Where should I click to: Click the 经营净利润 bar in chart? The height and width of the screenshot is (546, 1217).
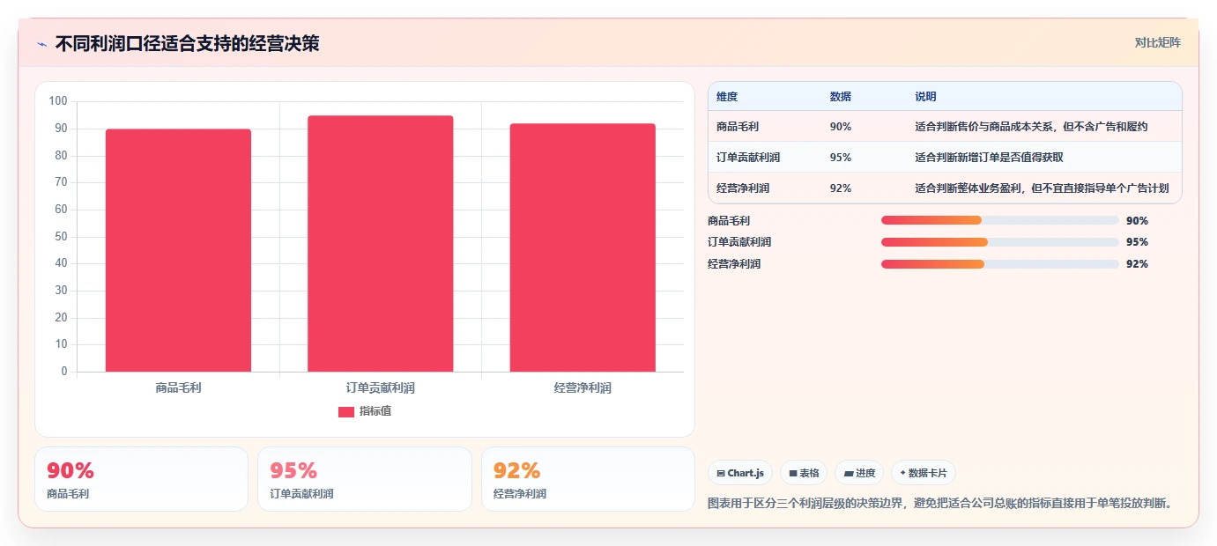coord(583,247)
